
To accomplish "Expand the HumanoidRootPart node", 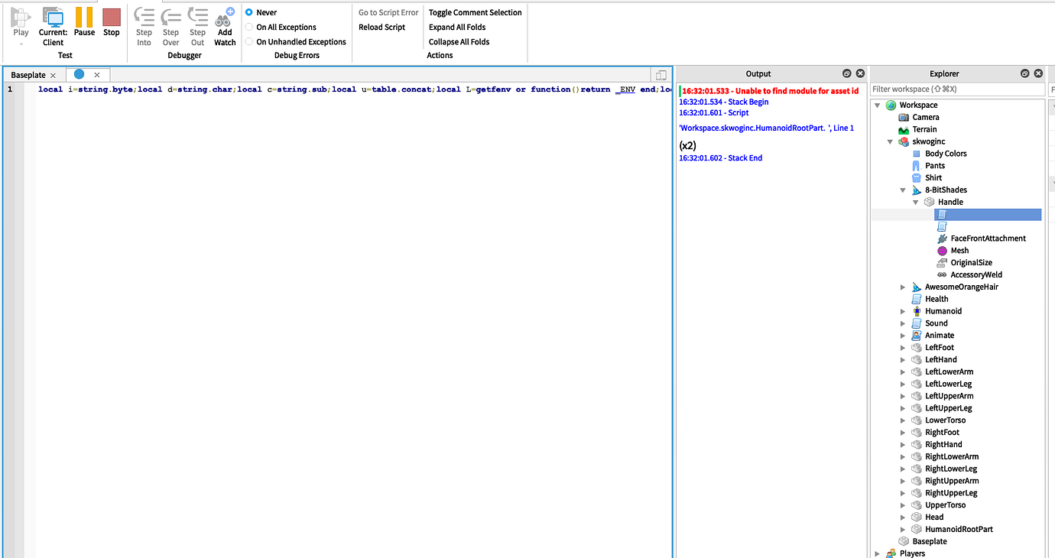I will coord(904,530).
